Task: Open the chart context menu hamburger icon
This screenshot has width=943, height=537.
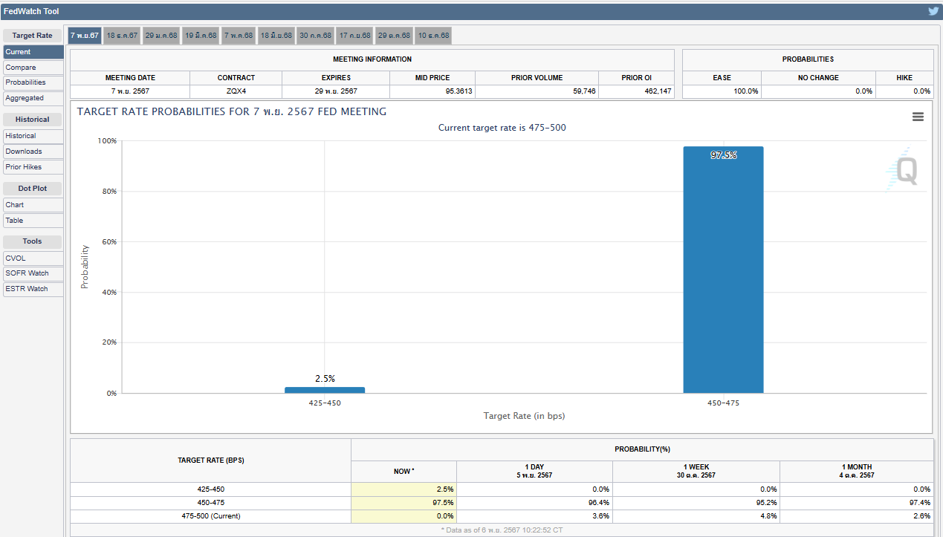Action: [x=918, y=117]
